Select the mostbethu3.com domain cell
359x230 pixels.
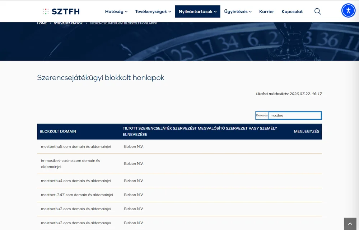pyautogui.click(x=76, y=223)
